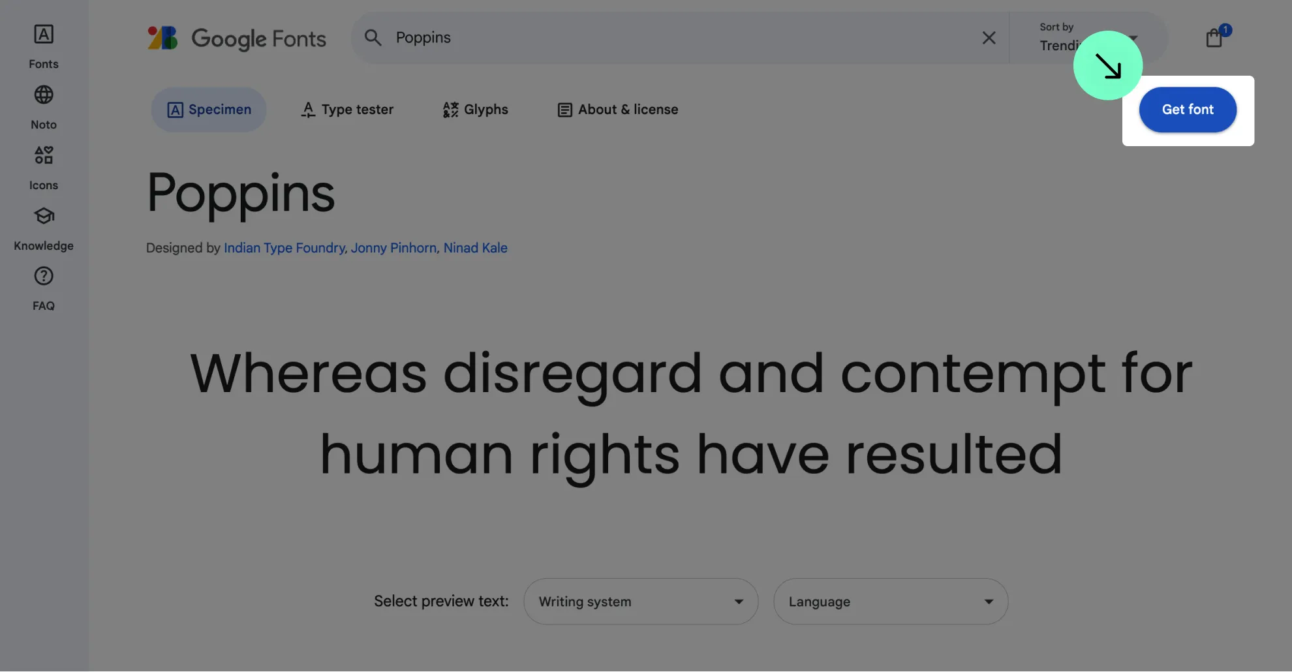Open the FAQ help section
Viewport: 1292px width, 672px height.
tap(44, 289)
